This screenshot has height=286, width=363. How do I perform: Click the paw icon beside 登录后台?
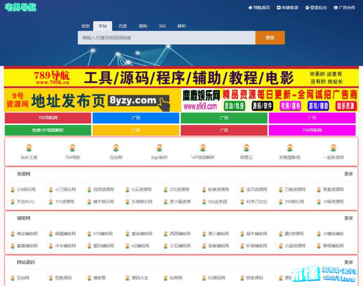click(307, 8)
